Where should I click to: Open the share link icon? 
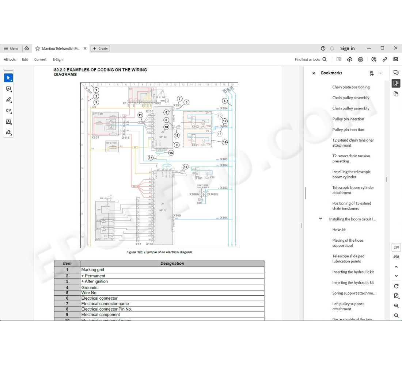(x=385, y=59)
